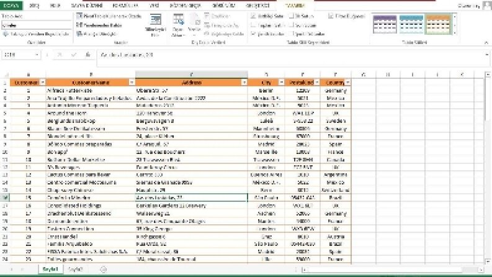Click the cell containing Austria
492x277 pixels.
pyautogui.click(x=336, y=237)
